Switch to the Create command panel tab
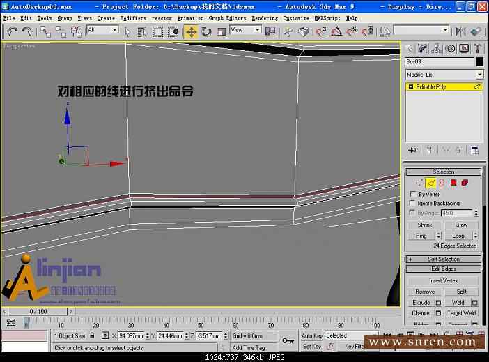 pyautogui.click(x=409, y=49)
